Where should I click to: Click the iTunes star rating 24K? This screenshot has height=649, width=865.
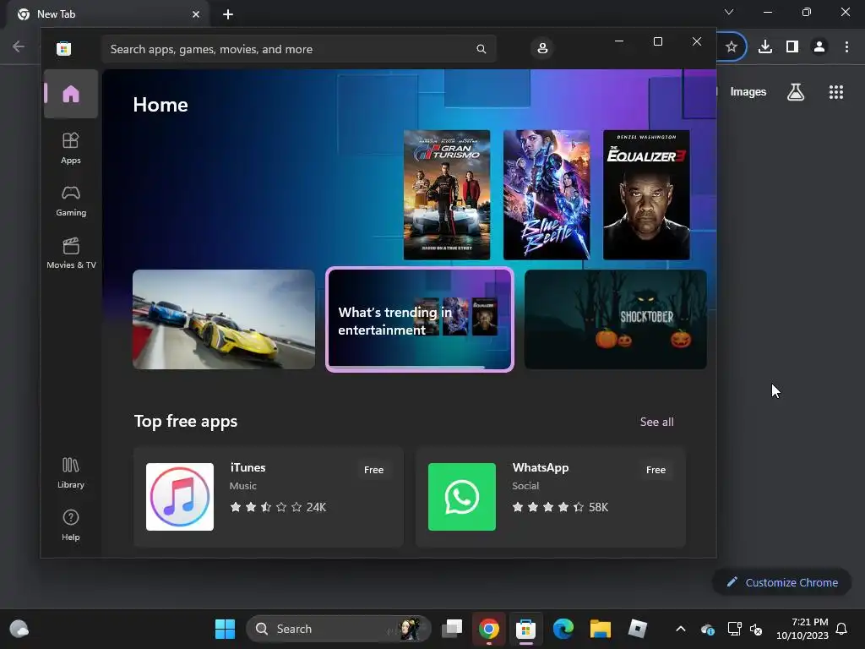click(x=278, y=507)
